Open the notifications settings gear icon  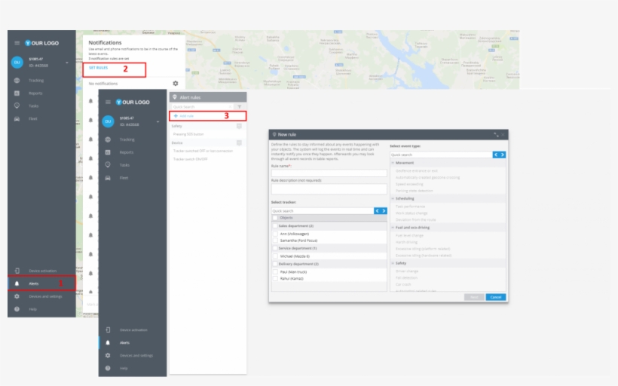tap(176, 84)
